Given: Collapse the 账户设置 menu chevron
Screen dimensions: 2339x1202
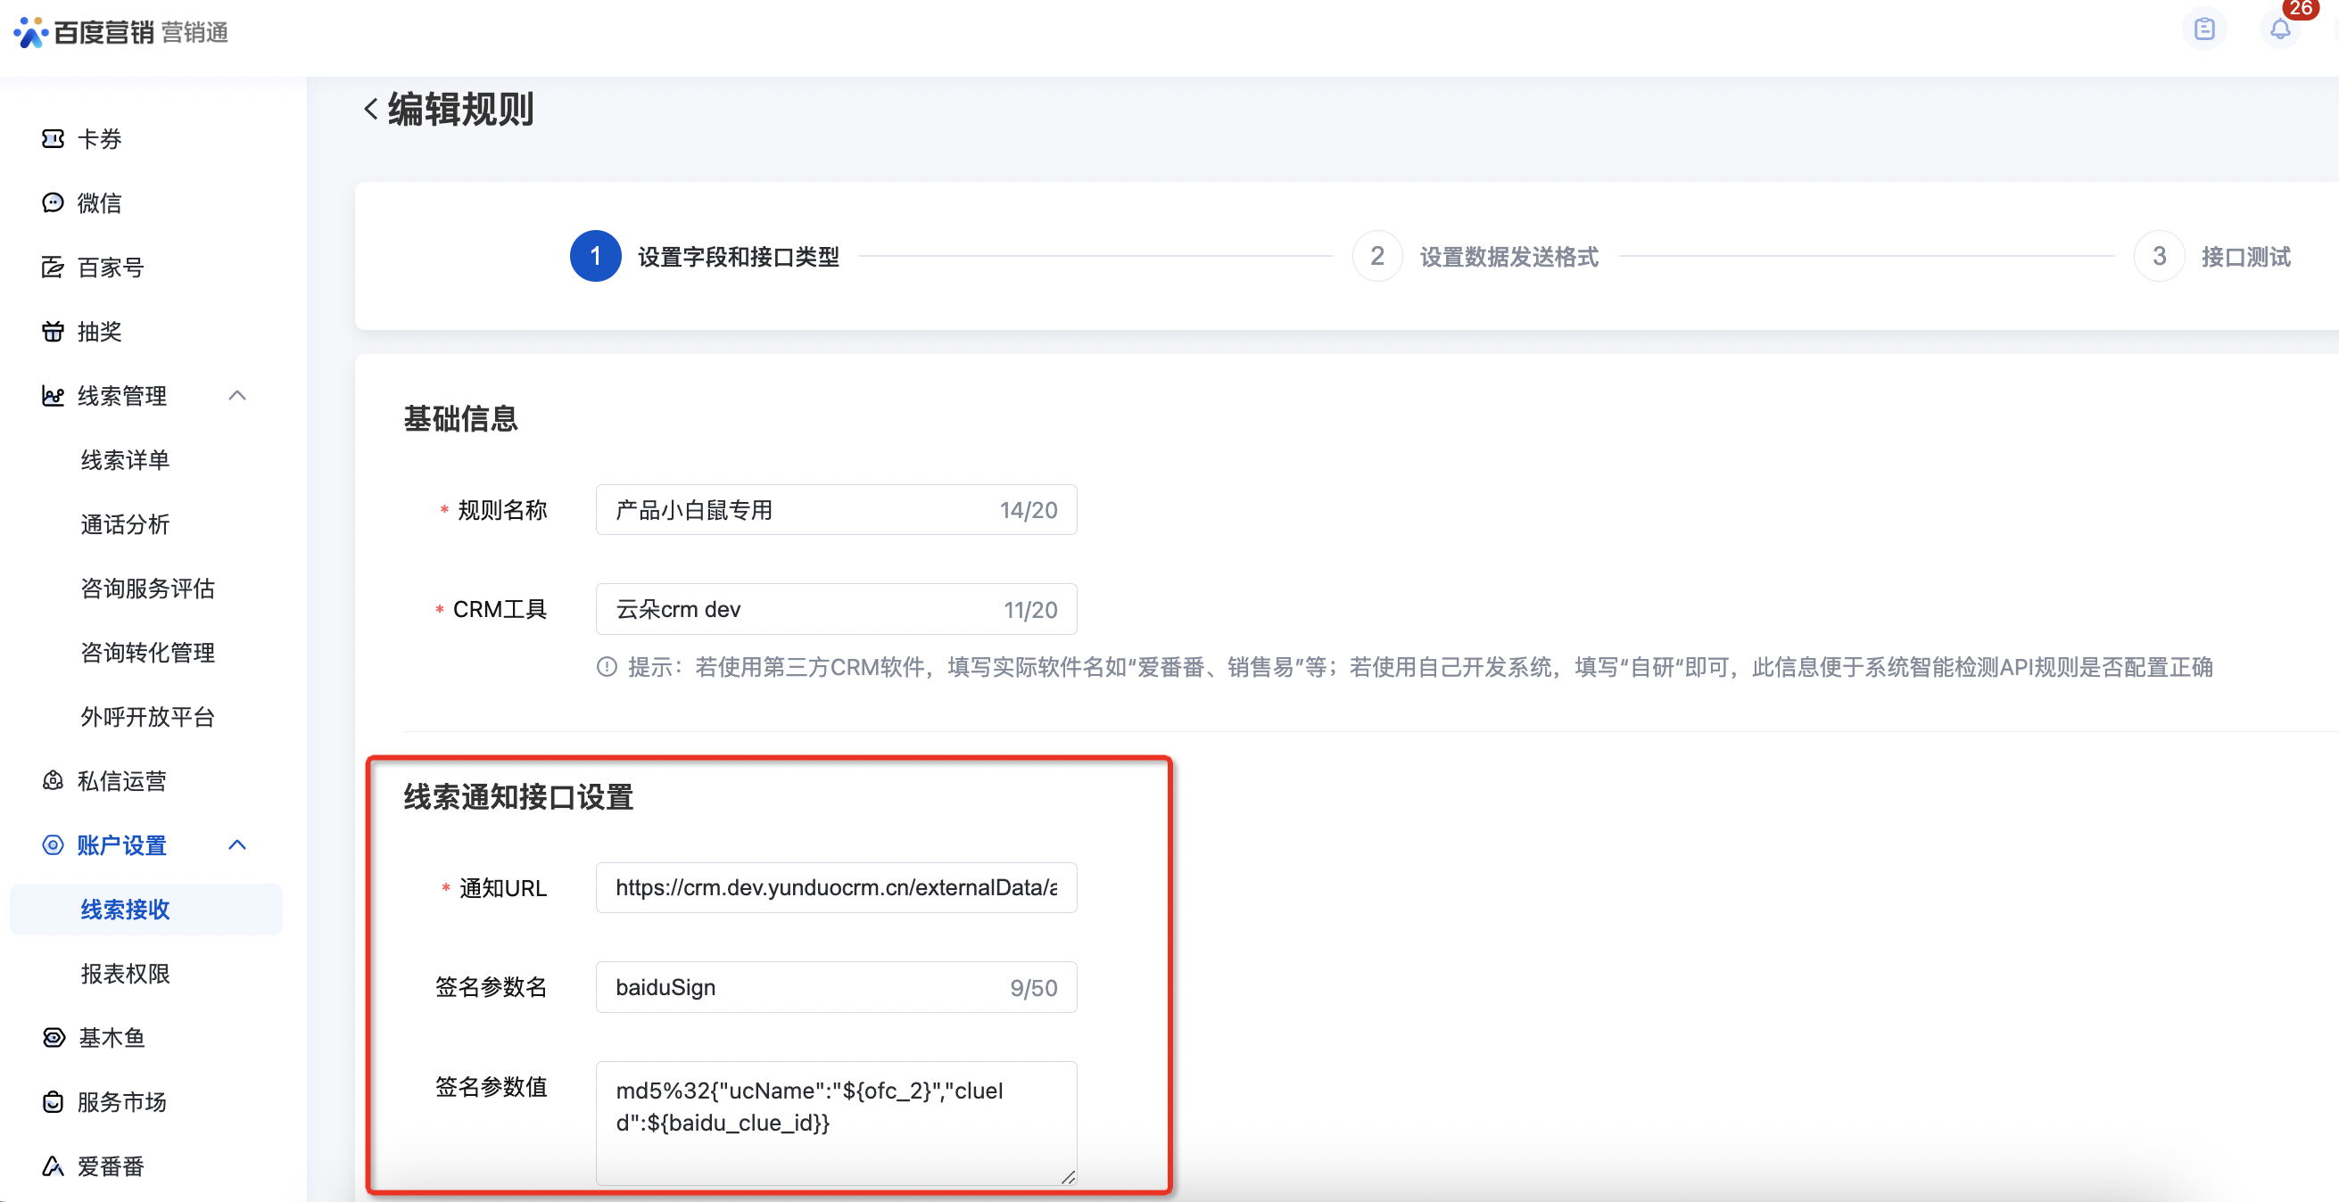Looking at the screenshot, I should pos(237,845).
